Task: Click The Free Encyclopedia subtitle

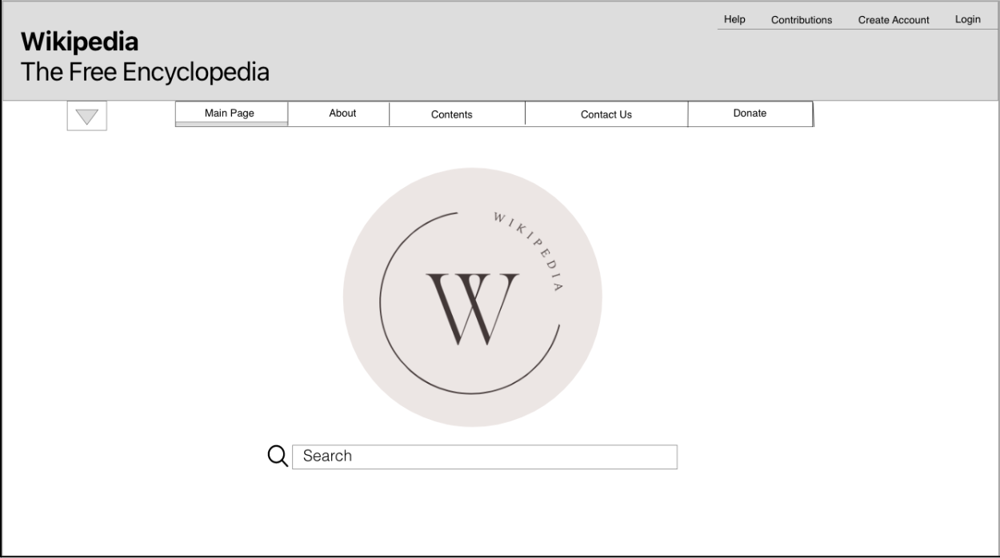Action: [145, 72]
